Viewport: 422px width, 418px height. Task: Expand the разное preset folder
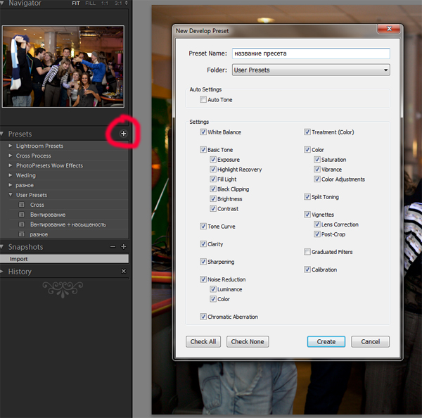tap(11, 185)
